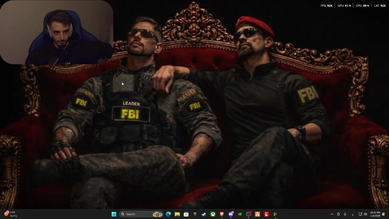Switch to OBS Studio in the taskbar

[249, 214]
